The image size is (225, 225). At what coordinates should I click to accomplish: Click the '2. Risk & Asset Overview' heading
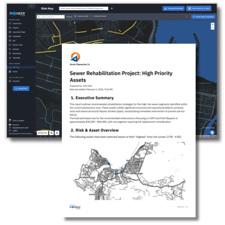pos(94,130)
